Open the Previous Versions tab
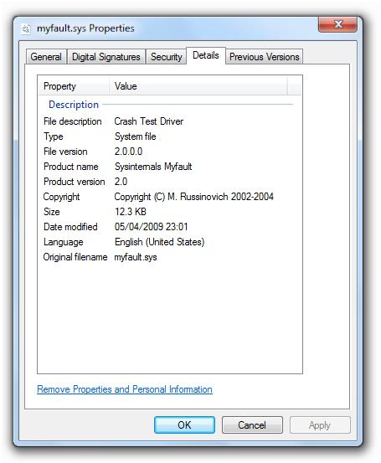The width and height of the screenshot is (381, 463). [265, 57]
